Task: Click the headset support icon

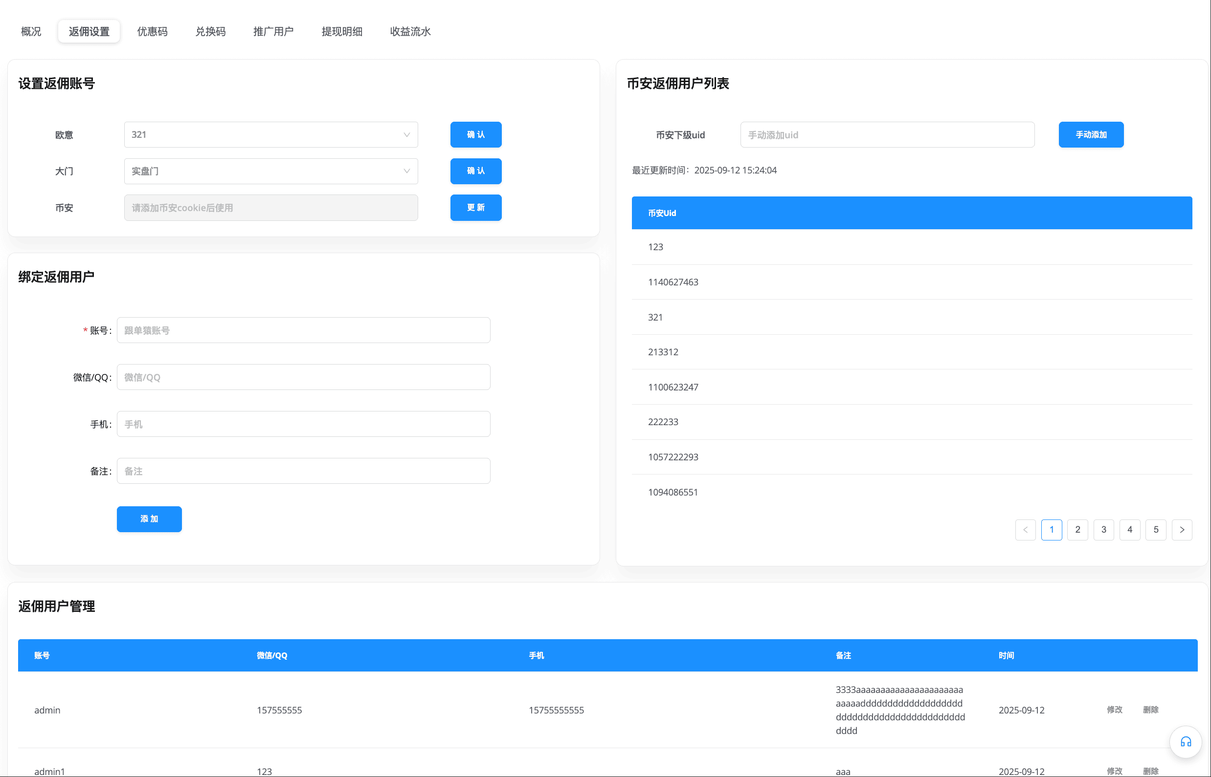Action: pos(1185,742)
